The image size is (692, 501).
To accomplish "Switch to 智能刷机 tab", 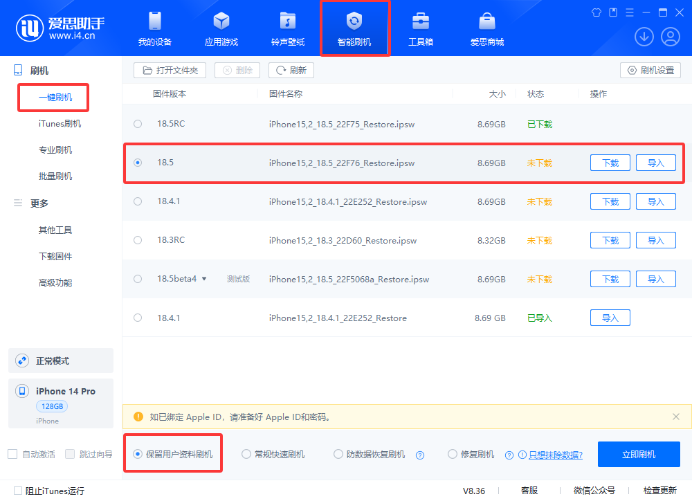I will (355, 28).
